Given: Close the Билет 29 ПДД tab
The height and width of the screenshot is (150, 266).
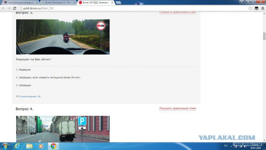Looking at the screenshot, I should coord(112,2).
